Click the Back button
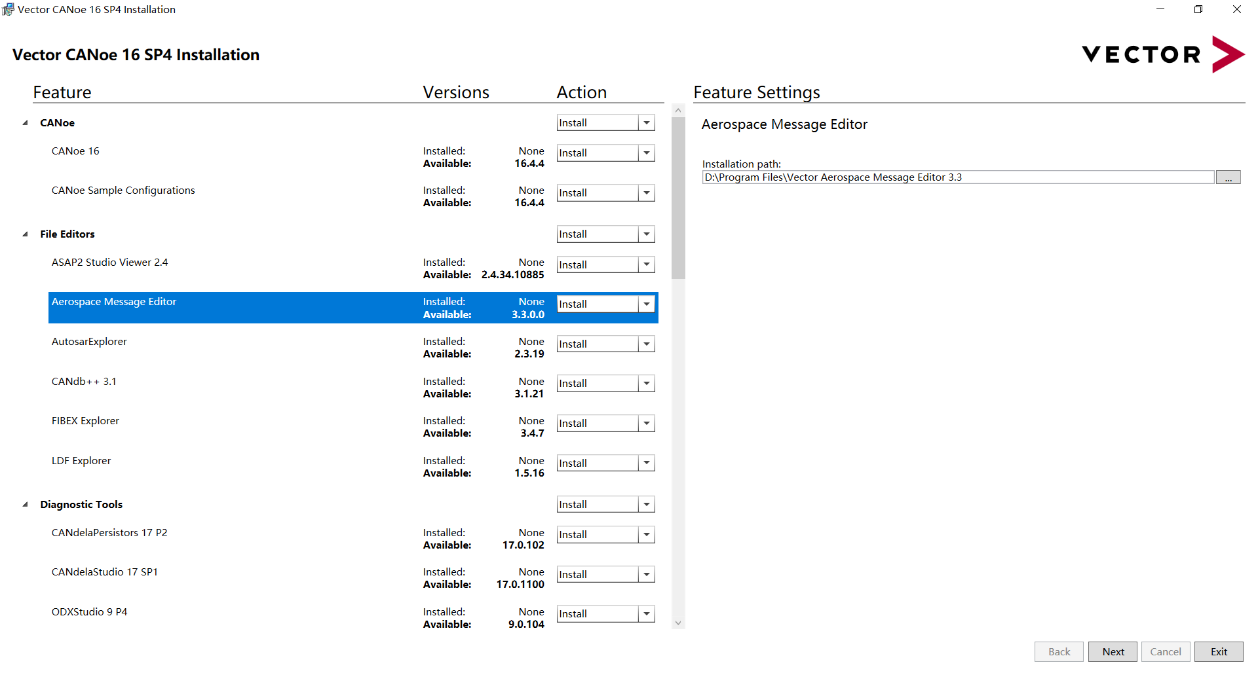 click(1059, 652)
